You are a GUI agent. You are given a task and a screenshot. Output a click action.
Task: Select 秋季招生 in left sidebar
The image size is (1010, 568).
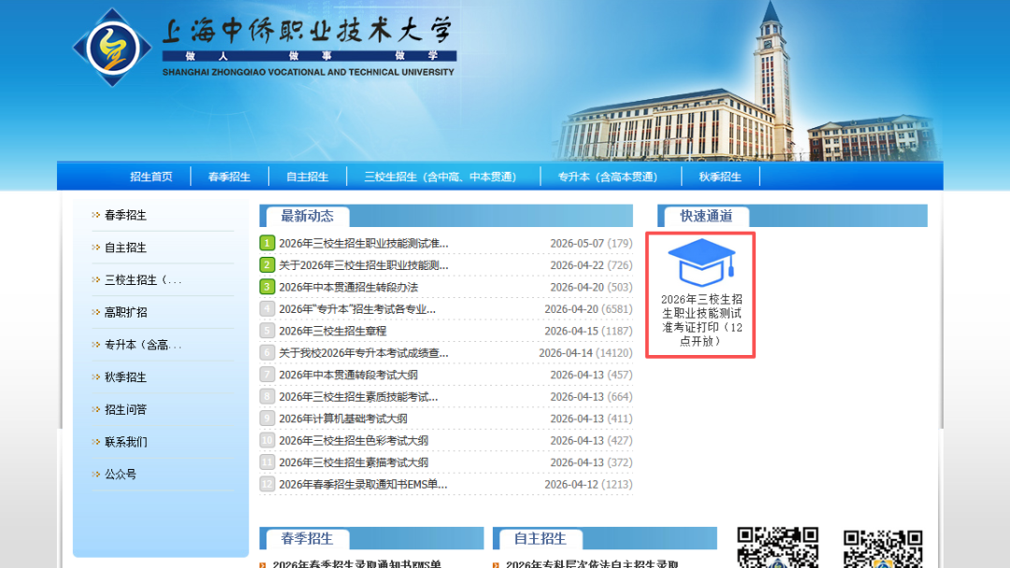click(125, 376)
